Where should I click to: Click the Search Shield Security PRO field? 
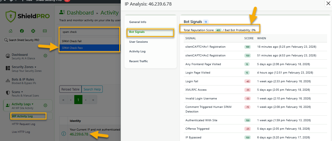(x=28, y=40)
